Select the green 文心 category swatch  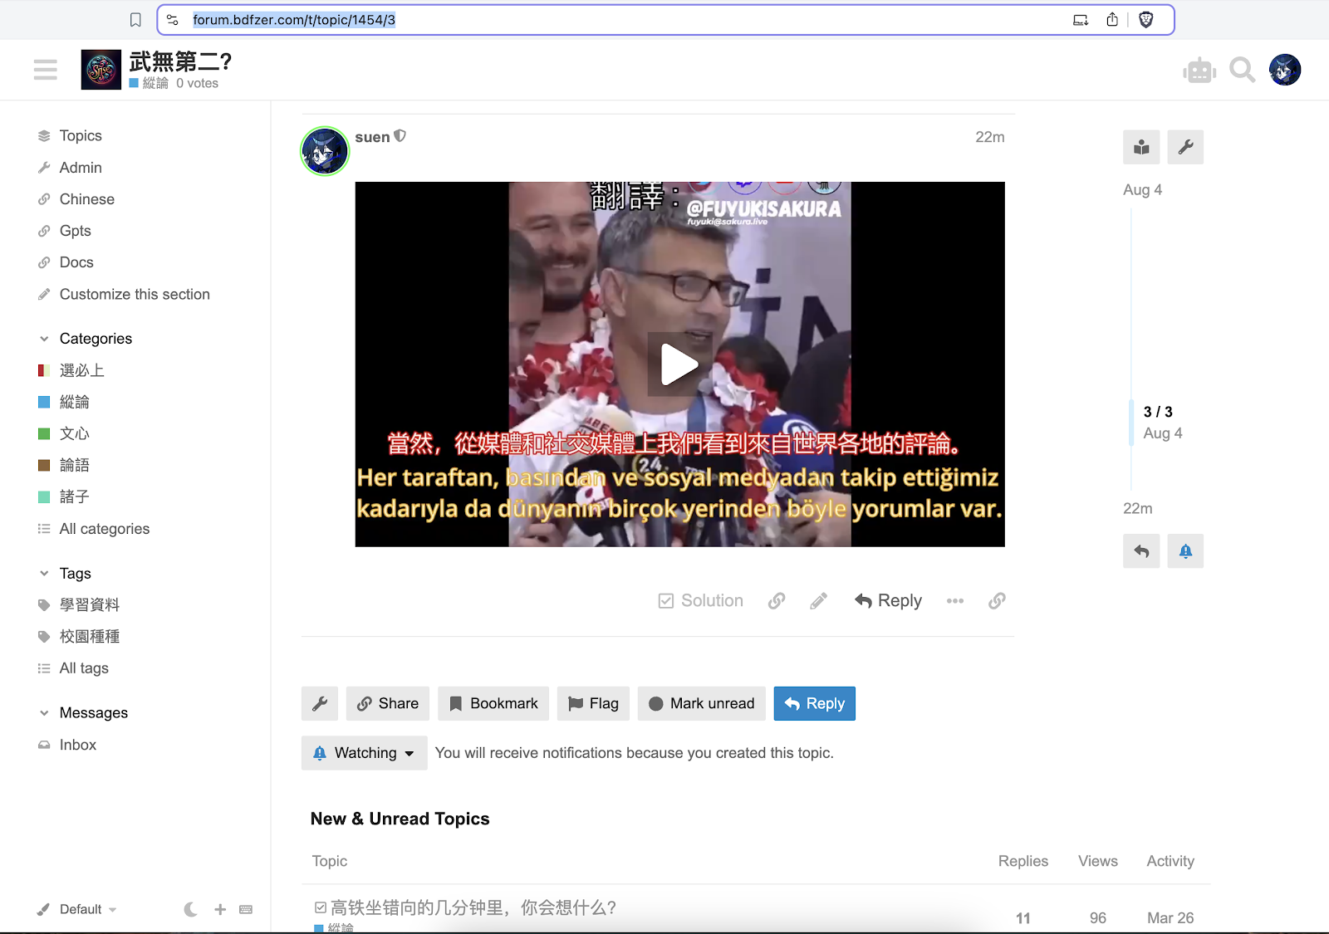44,434
